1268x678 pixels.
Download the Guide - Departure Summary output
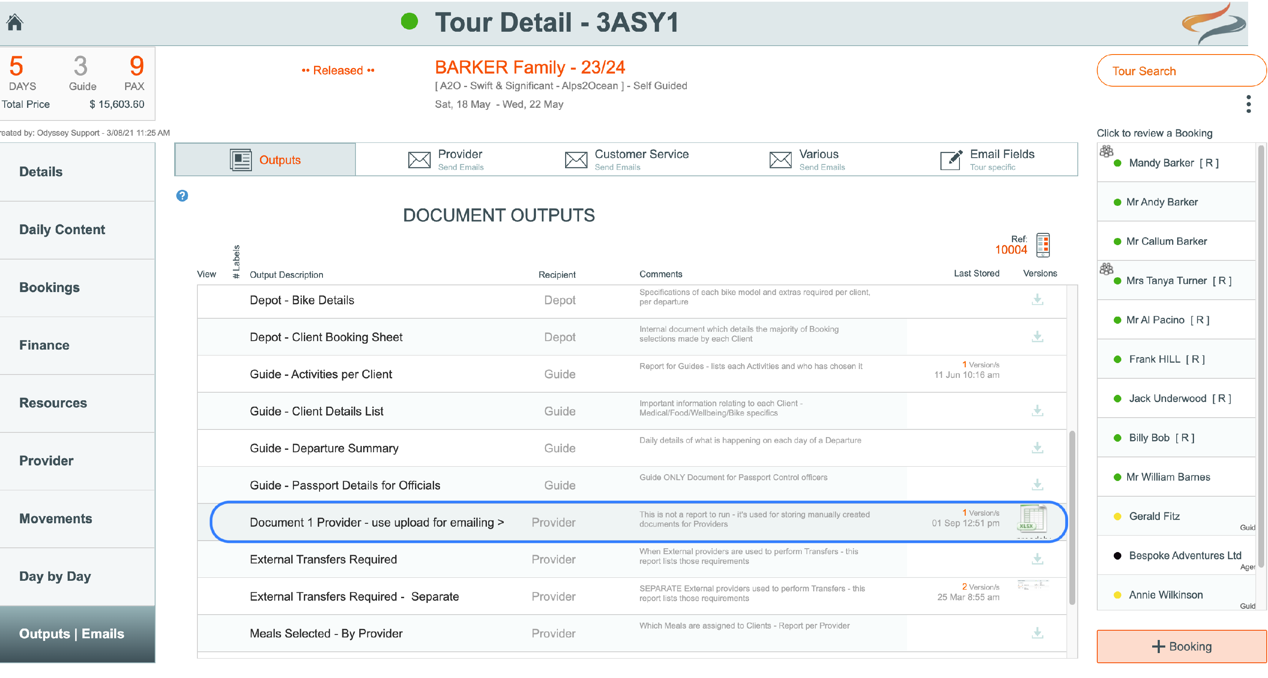point(1037,448)
